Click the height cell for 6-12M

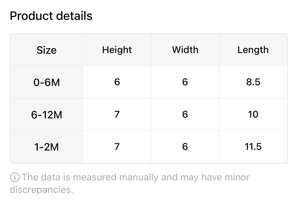(x=117, y=114)
